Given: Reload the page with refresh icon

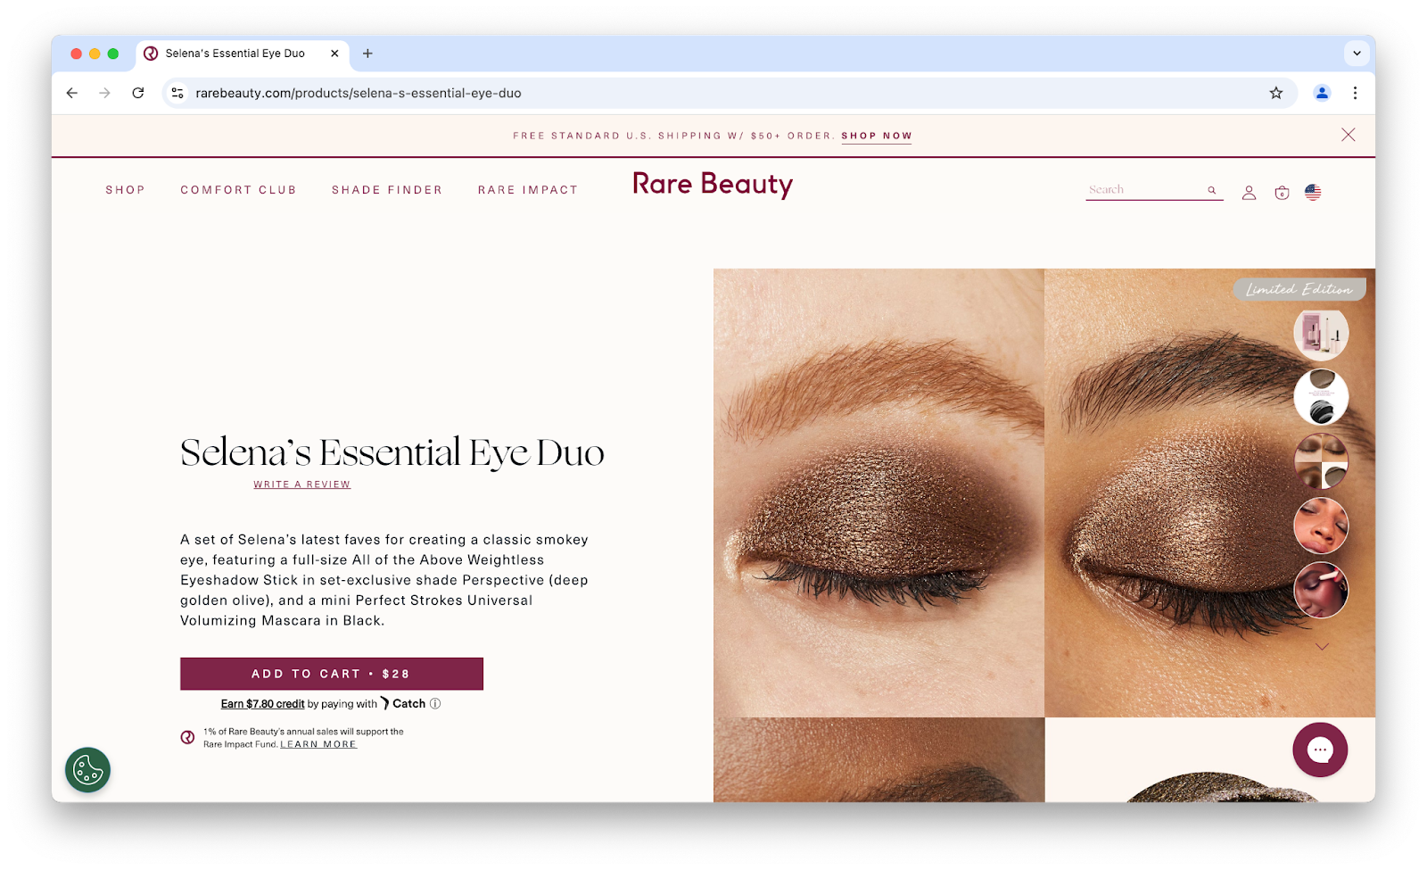Looking at the screenshot, I should [x=138, y=93].
